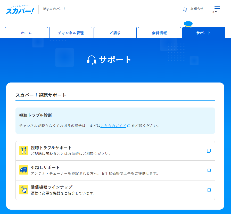
Task: Open the 視聴トラブルサポート title link
Action: click(x=51, y=148)
